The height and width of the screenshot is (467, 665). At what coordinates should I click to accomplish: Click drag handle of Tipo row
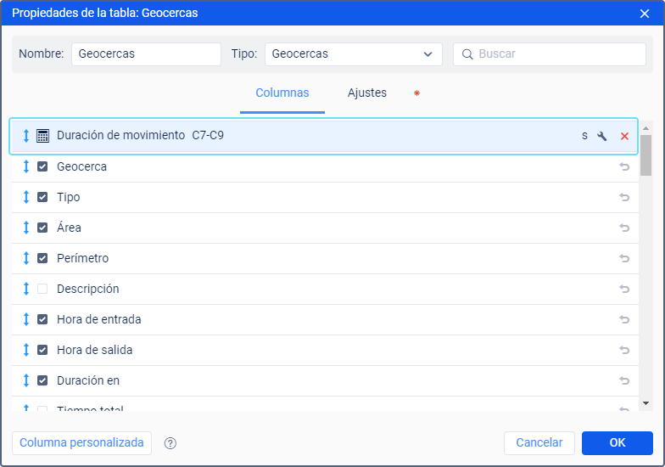pyautogui.click(x=25, y=197)
